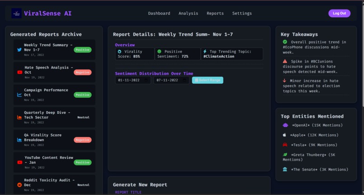The image size is (364, 195).
Task: Click the election topics hate speech takeaway text
Action: point(311,86)
